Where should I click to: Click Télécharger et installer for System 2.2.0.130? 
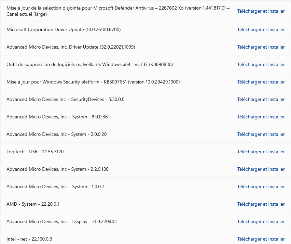(x=261, y=169)
